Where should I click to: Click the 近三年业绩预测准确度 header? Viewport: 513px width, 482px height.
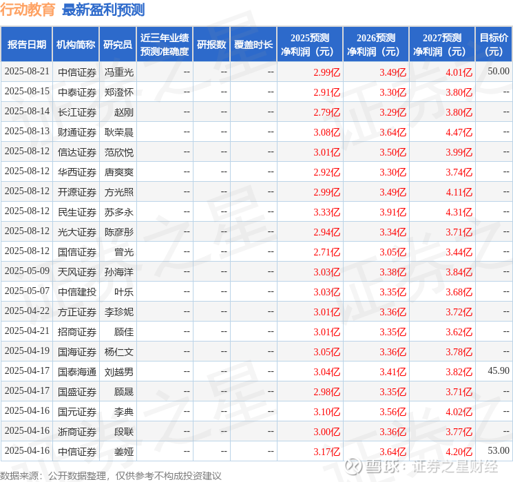pos(165,45)
